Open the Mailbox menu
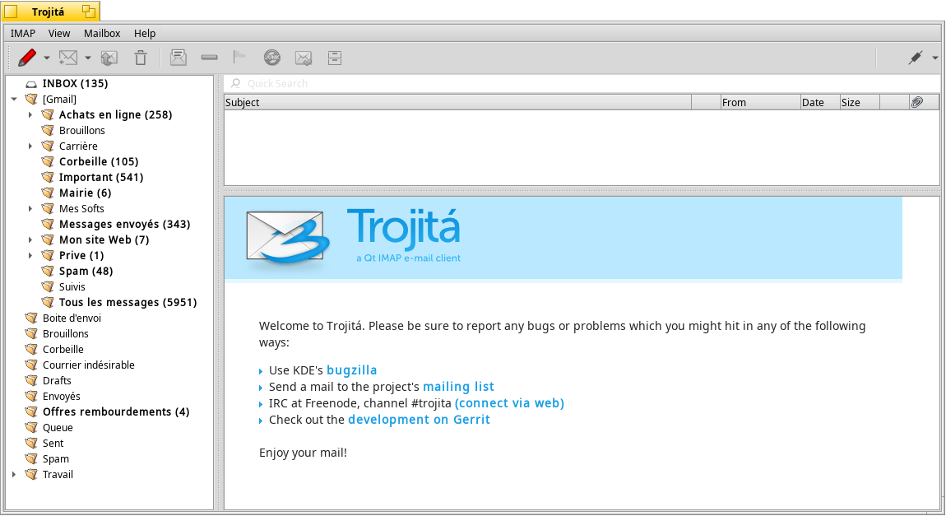Screen dimensions: 946x516 (x=102, y=33)
